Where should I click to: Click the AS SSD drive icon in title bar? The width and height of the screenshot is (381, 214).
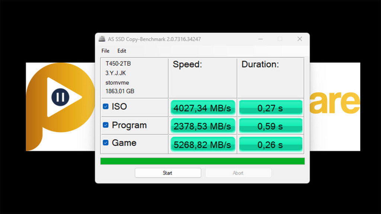coord(102,39)
